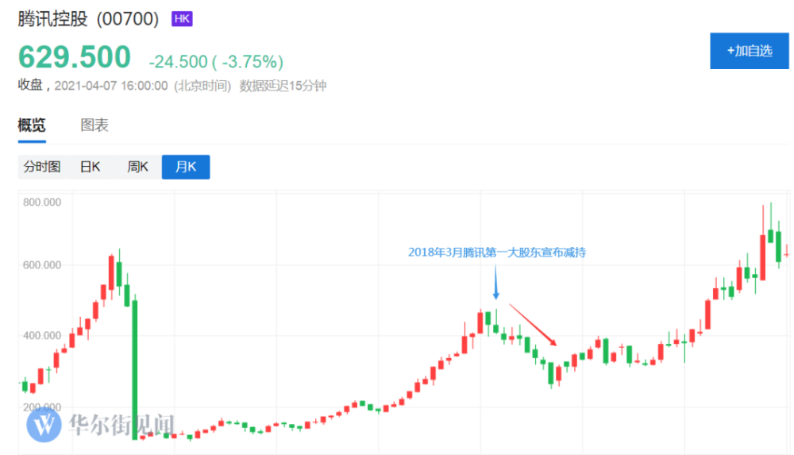Click the 腾讯控股 (00700) stock title

(x=88, y=19)
